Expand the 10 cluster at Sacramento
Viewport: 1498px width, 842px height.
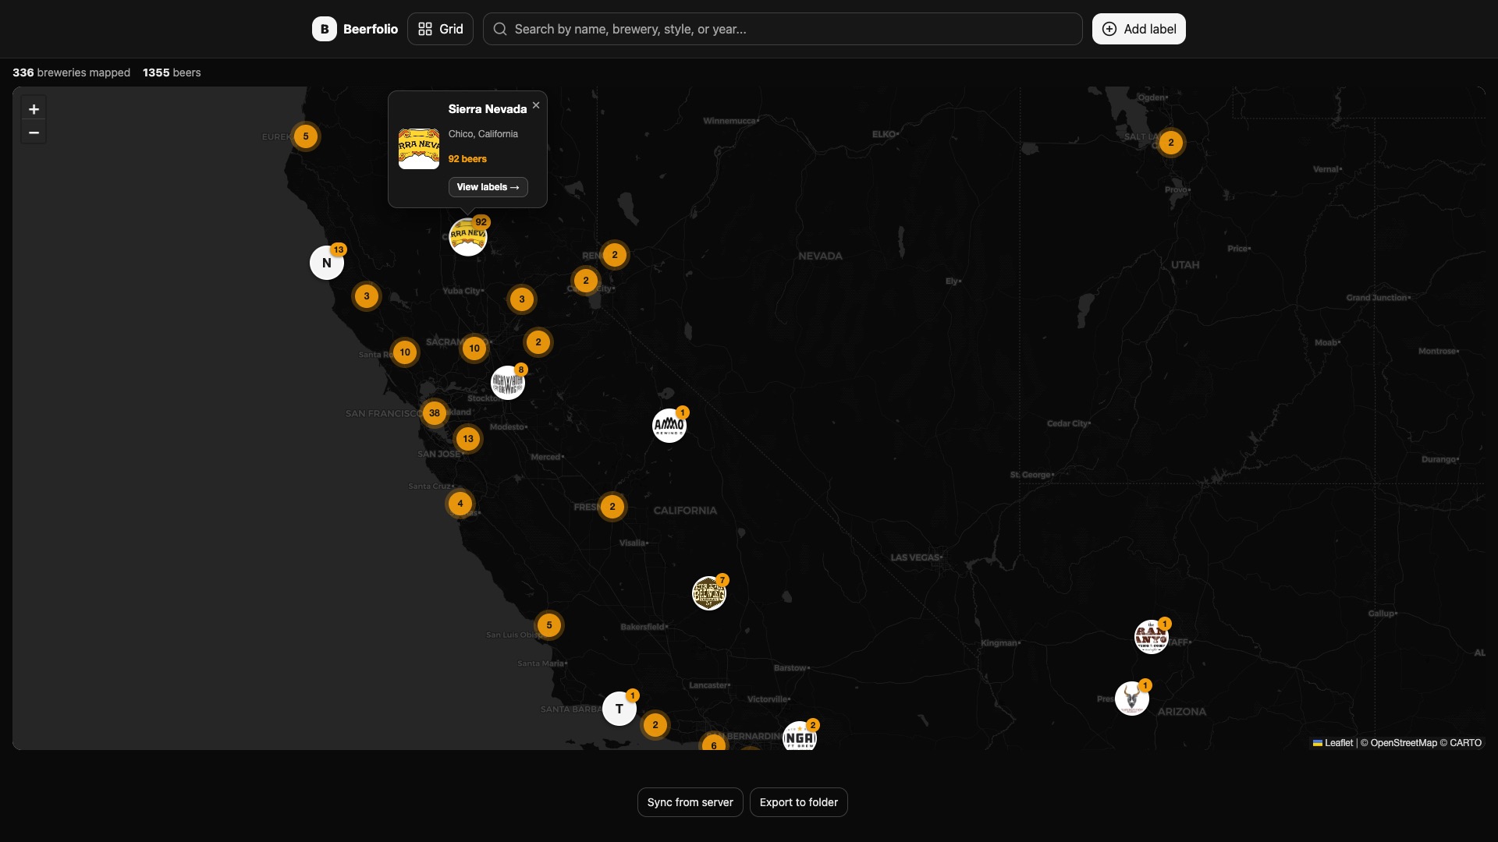click(474, 348)
